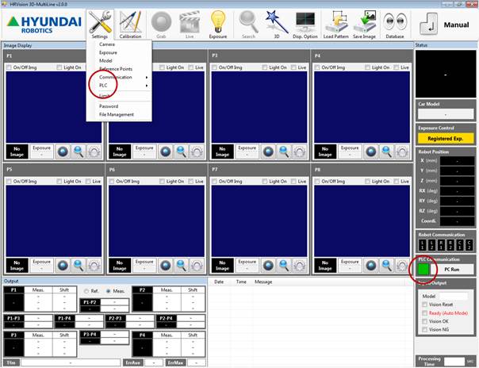Screen dimensions: 479x368
Task: Select the Ref. radio button
Action: coord(86,291)
